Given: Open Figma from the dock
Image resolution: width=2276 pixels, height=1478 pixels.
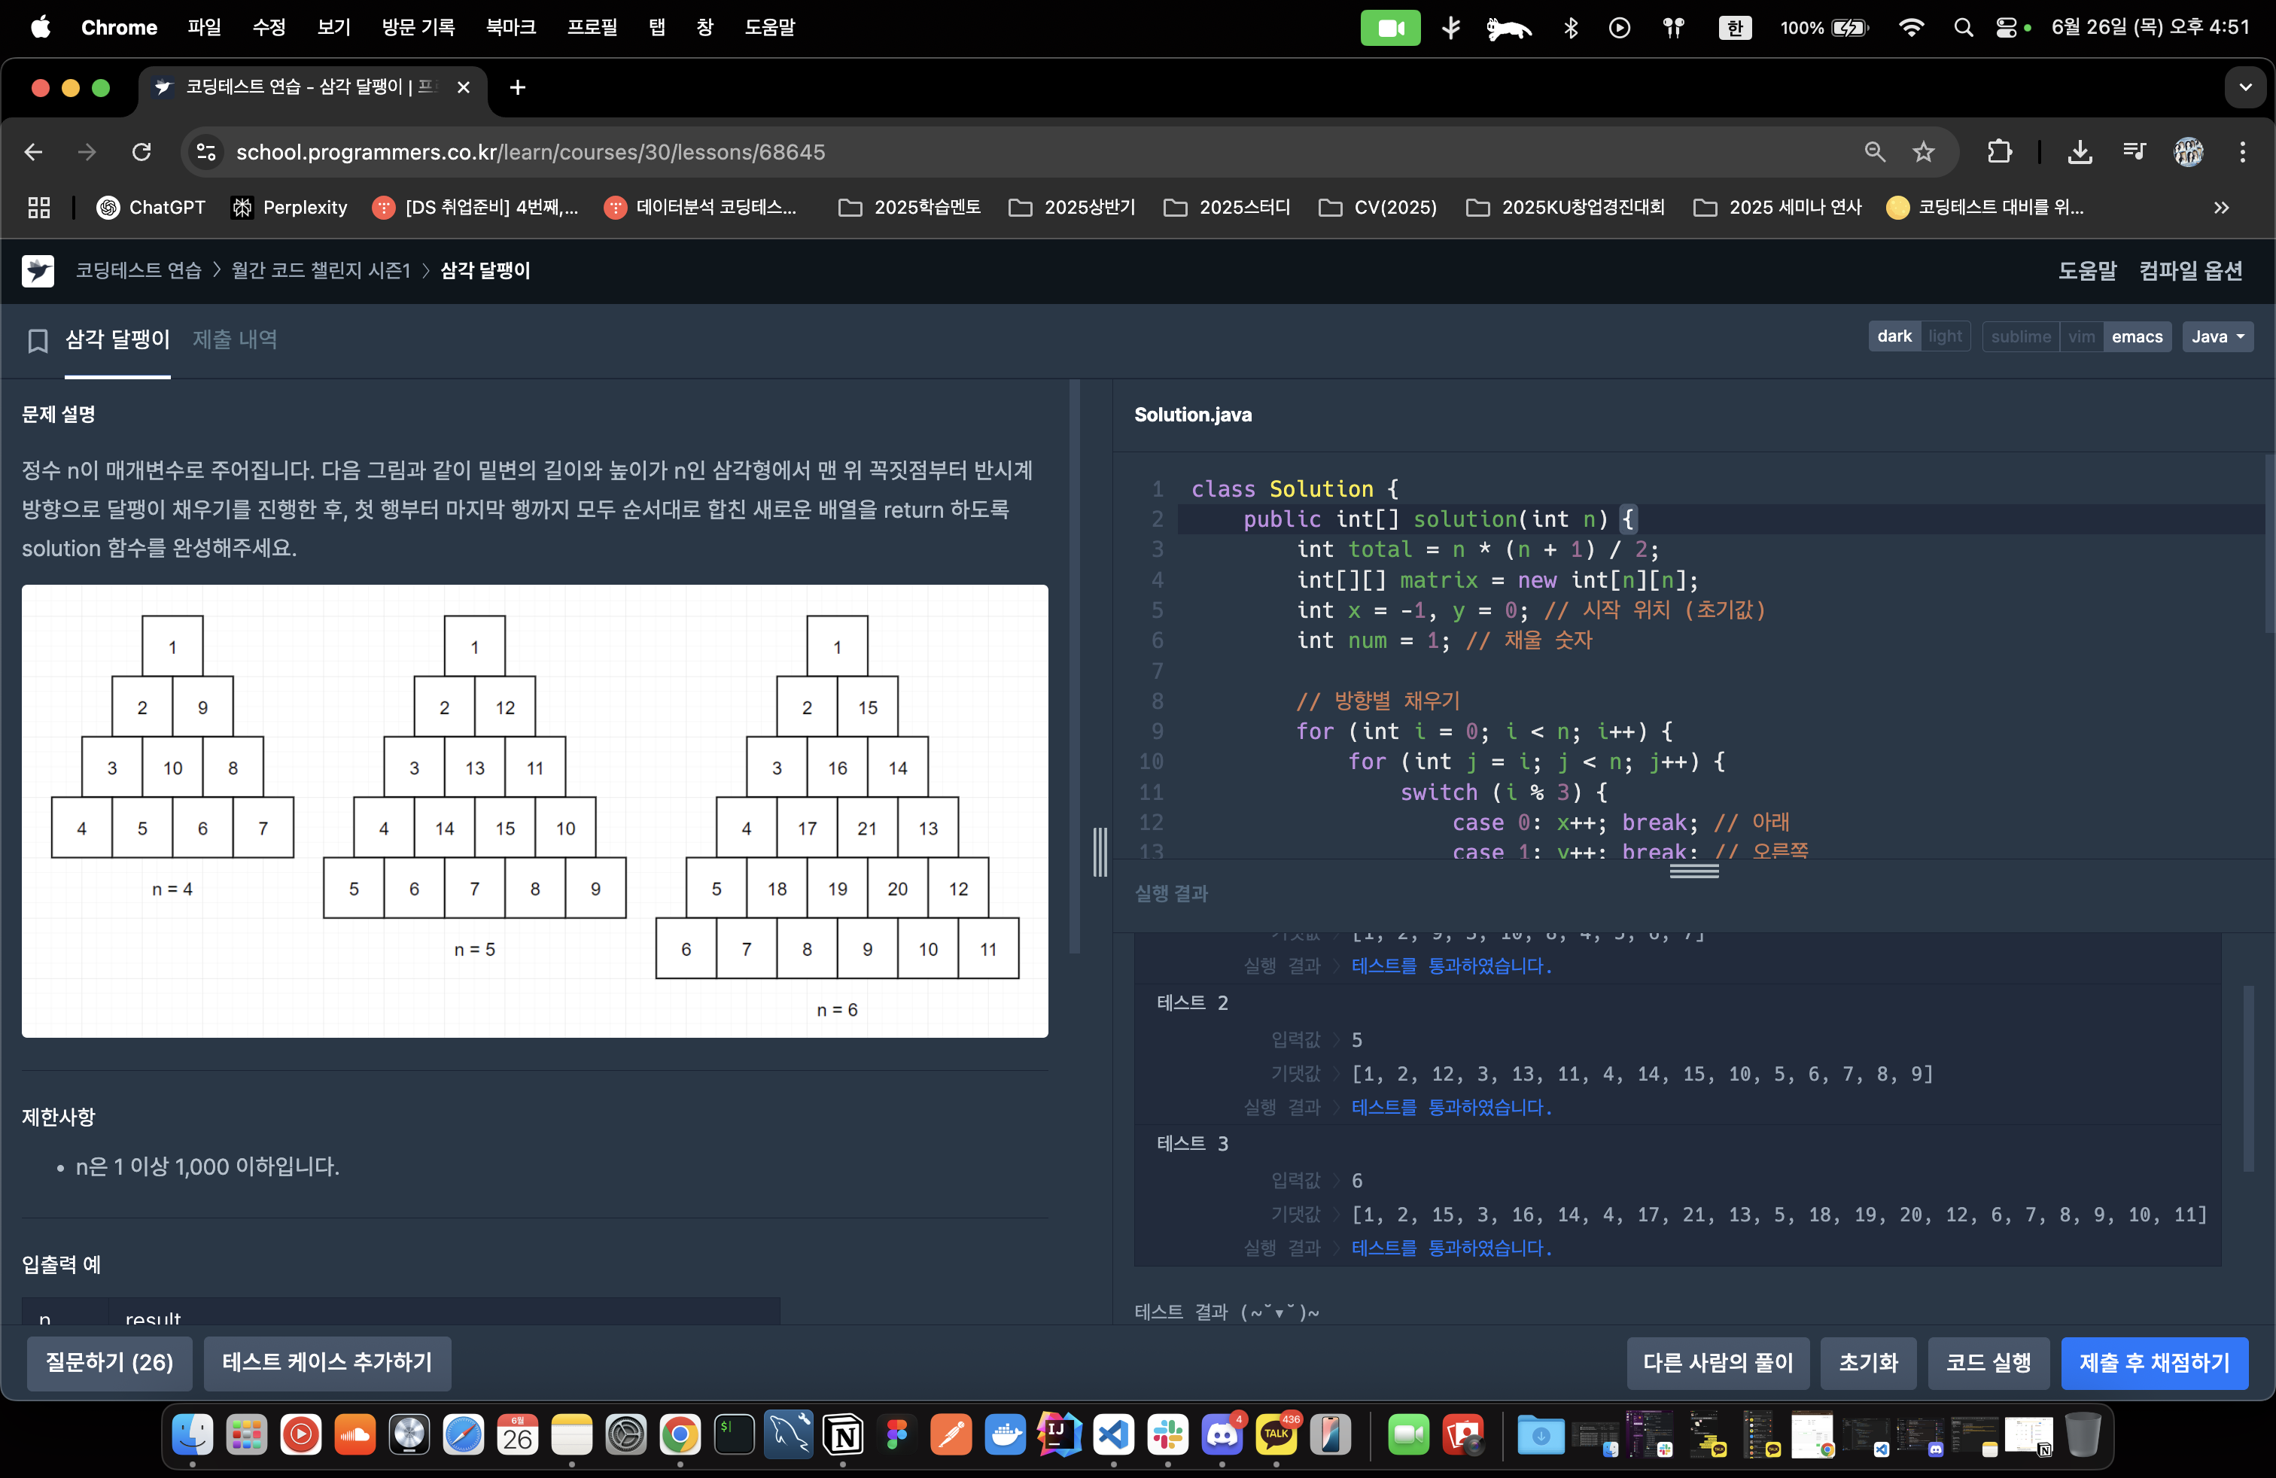Looking at the screenshot, I should pos(897,1434).
